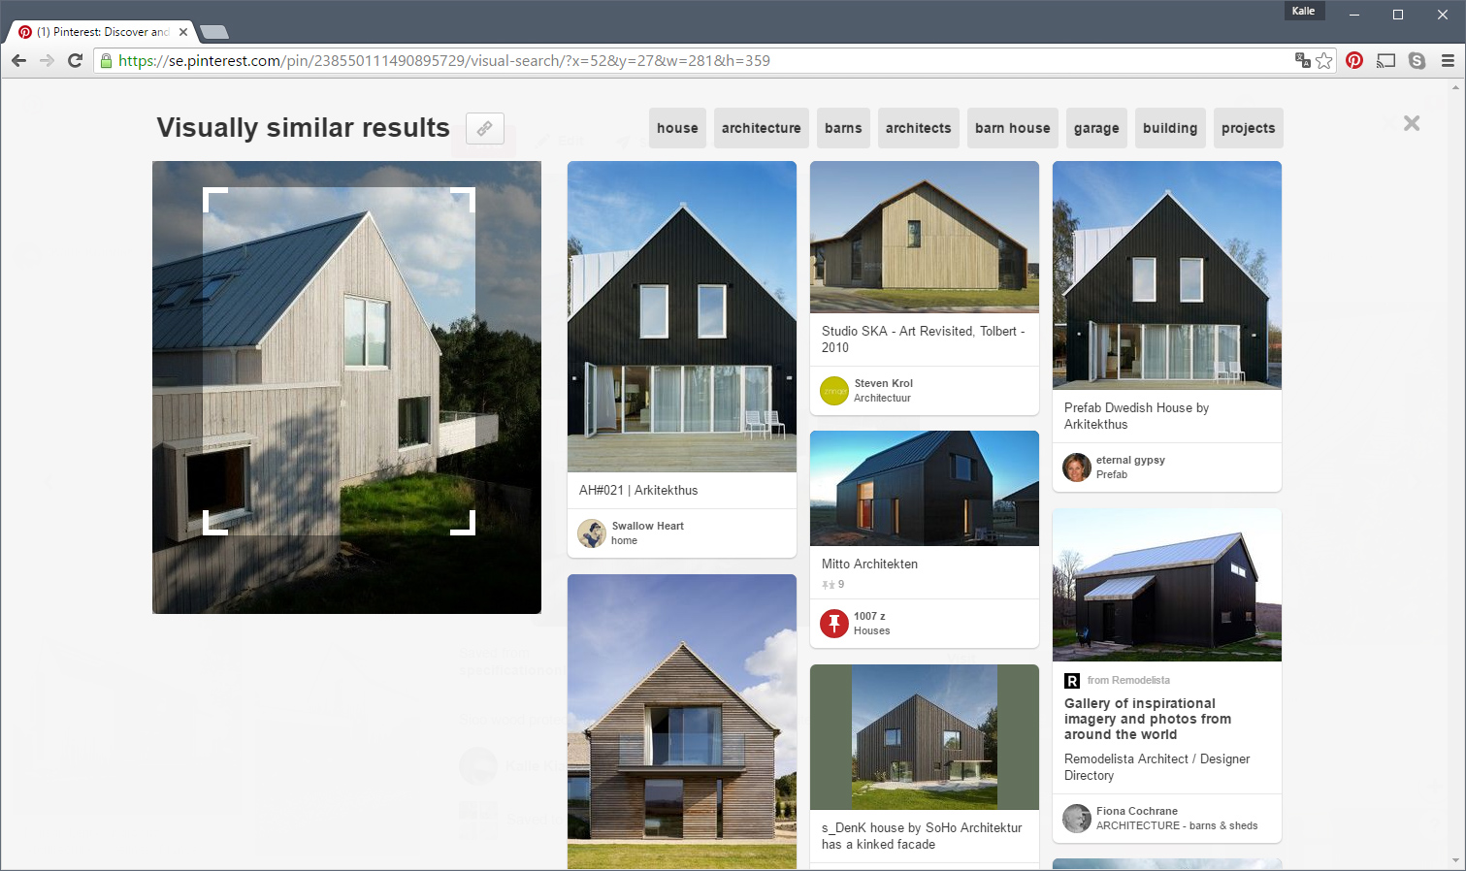This screenshot has width=1466, height=871.
Task: Bookmark page with the star icon
Action: [x=1324, y=60]
